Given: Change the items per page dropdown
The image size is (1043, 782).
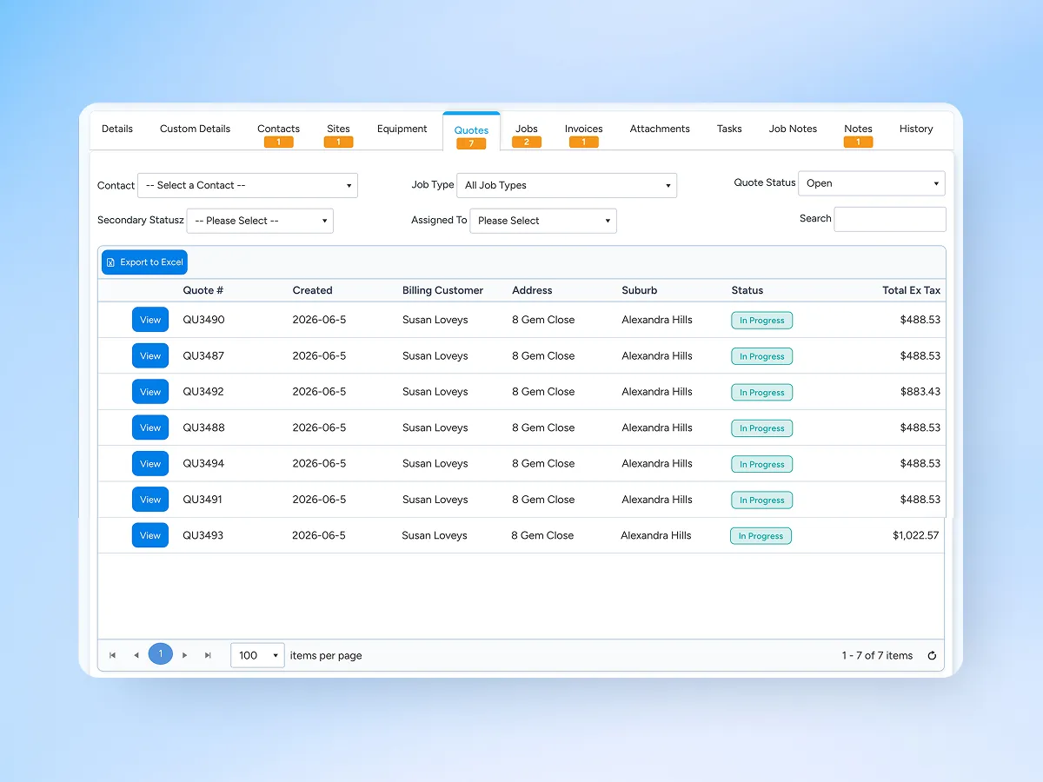Looking at the screenshot, I should [x=257, y=655].
